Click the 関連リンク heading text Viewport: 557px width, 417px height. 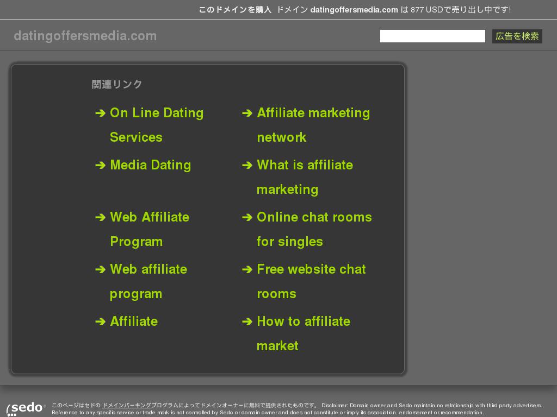(x=117, y=84)
